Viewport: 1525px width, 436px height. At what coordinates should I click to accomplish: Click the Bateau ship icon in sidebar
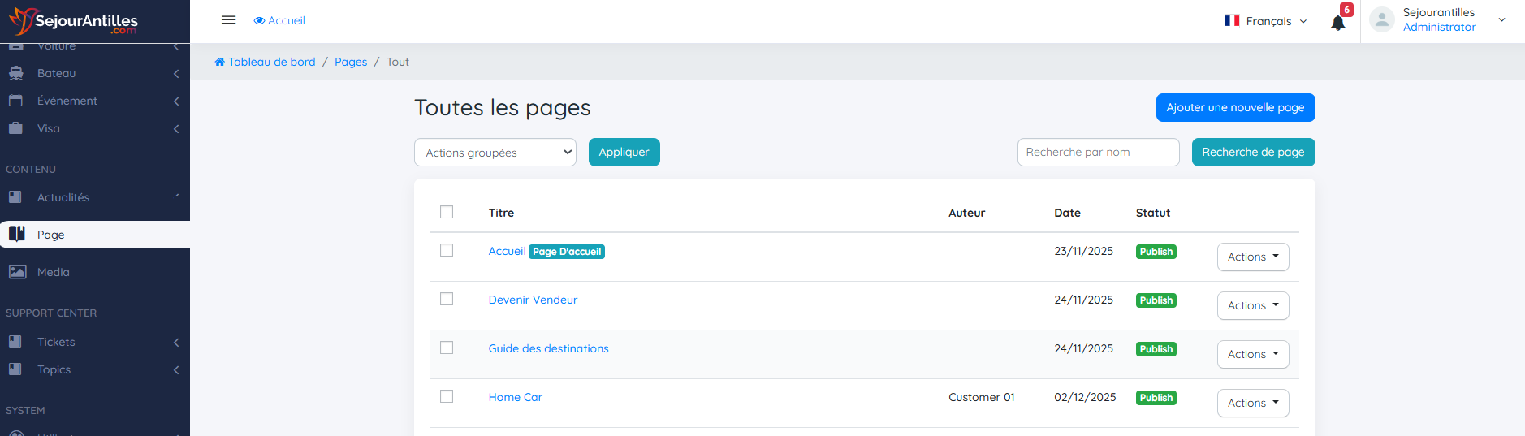click(x=16, y=73)
